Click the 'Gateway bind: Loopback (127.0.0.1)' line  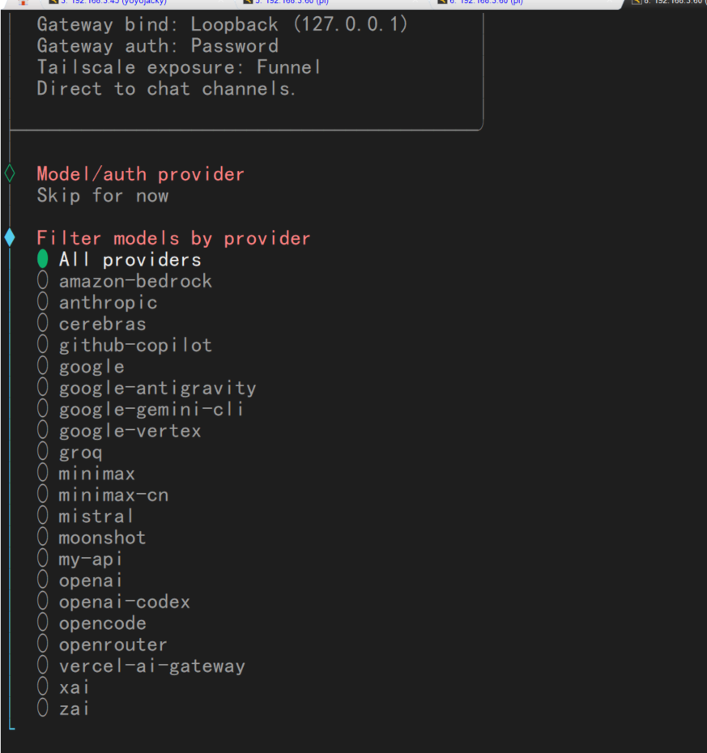222,24
